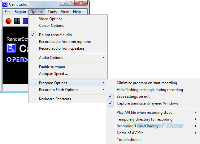Viewport: 200px width, 144px height.
Task: Toggle Do not record audio
Action: point(68,35)
